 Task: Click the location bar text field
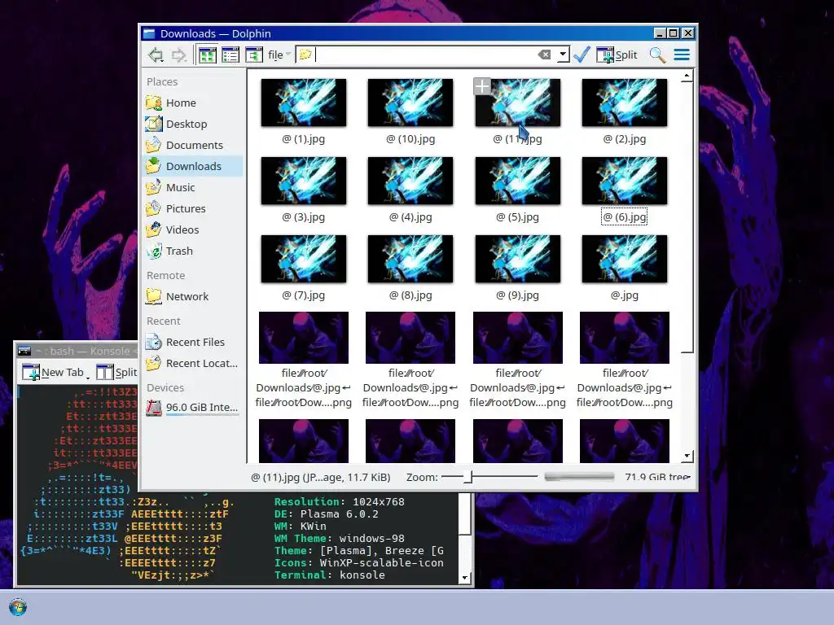click(425, 55)
